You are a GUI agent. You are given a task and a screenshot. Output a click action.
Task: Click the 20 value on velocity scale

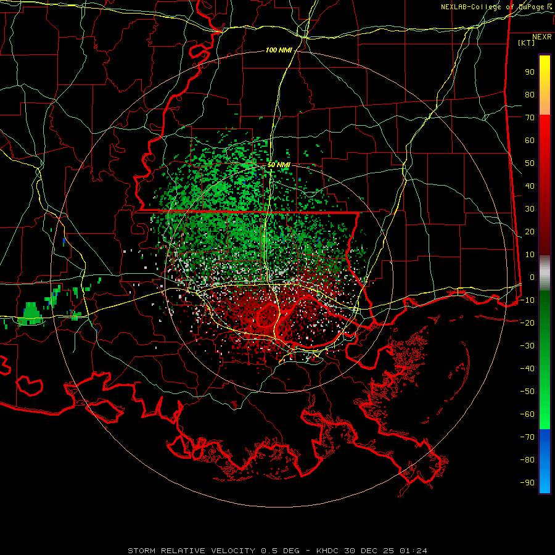530,232
